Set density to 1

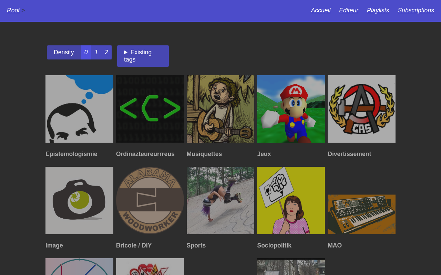click(96, 52)
